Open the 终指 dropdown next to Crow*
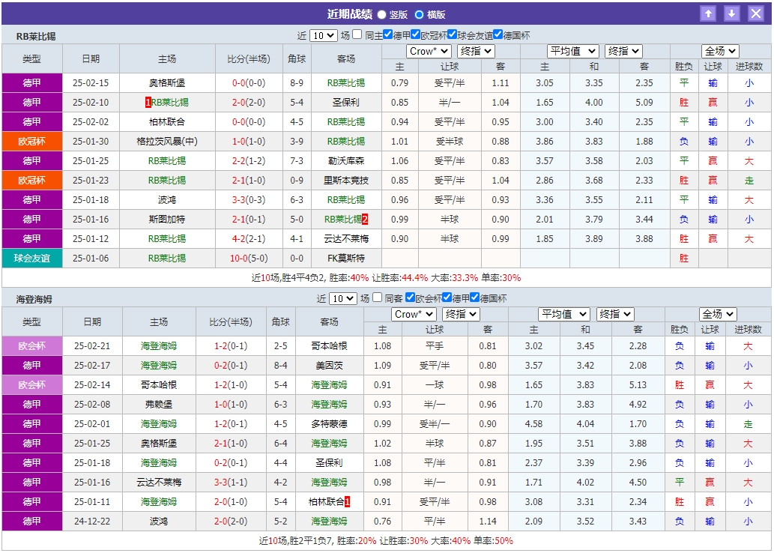This screenshot has height=553, width=774. point(475,51)
